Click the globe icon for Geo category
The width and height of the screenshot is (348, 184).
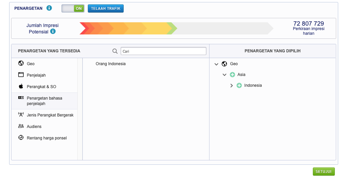click(x=21, y=63)
